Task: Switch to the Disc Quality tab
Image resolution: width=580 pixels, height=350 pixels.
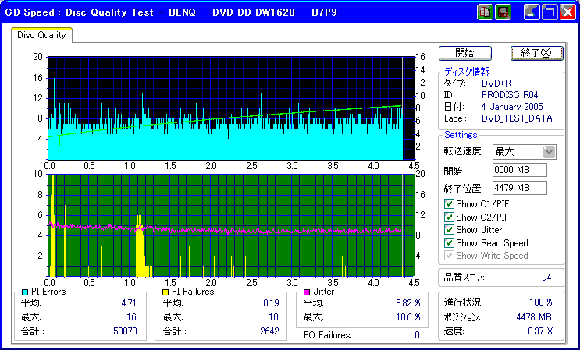Action: point(41,35)
